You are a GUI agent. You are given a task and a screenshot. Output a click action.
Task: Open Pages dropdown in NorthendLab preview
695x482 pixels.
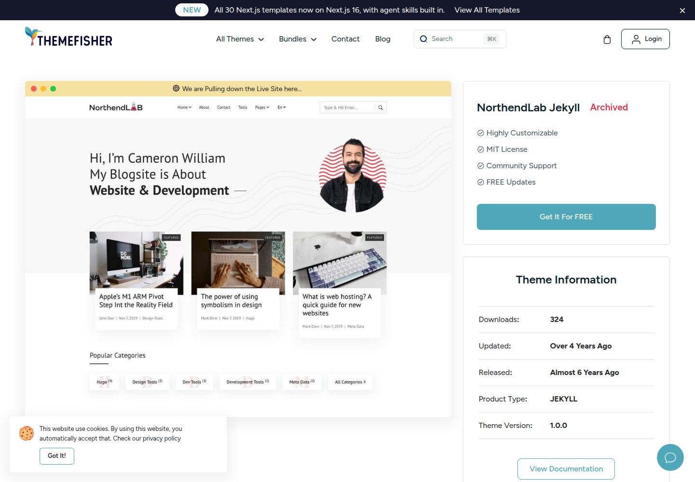[x=262, y=107]
